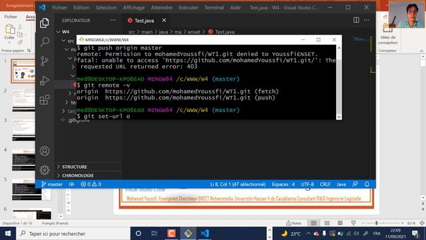
Task: Open the Manage gear in activity bar
Action: 45,170
